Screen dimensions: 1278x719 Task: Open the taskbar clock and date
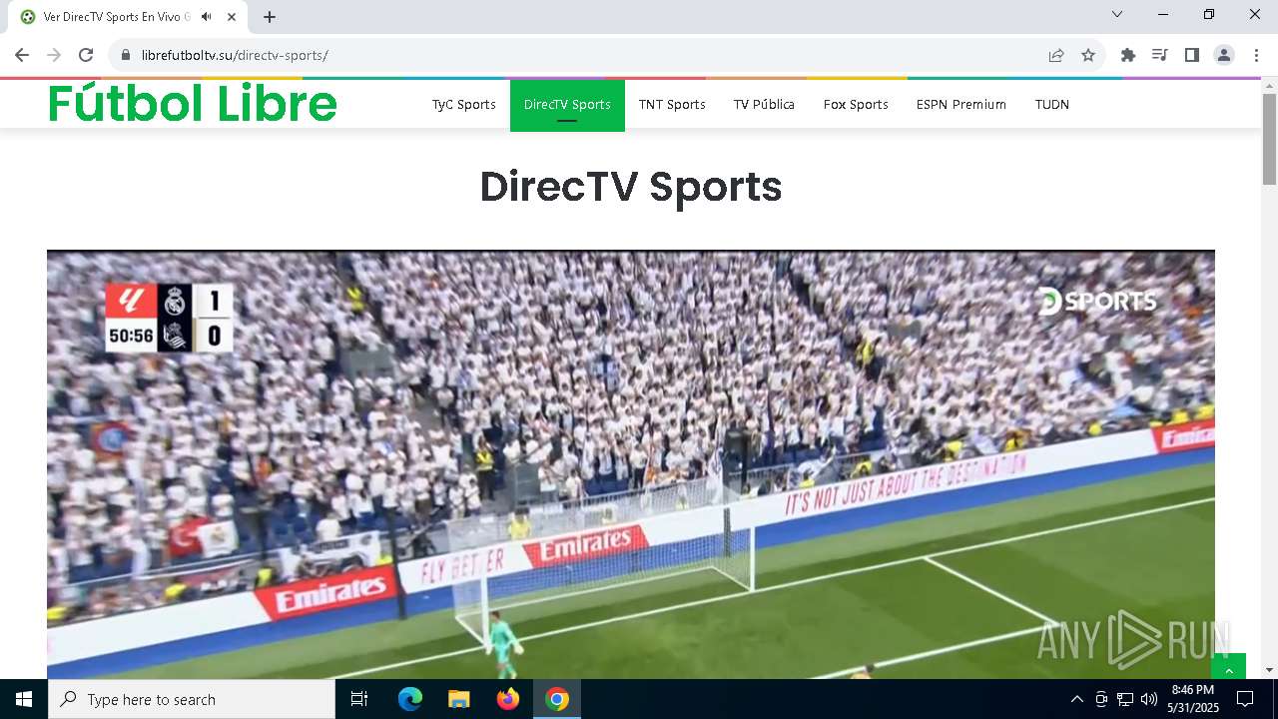click(1193, 699)
